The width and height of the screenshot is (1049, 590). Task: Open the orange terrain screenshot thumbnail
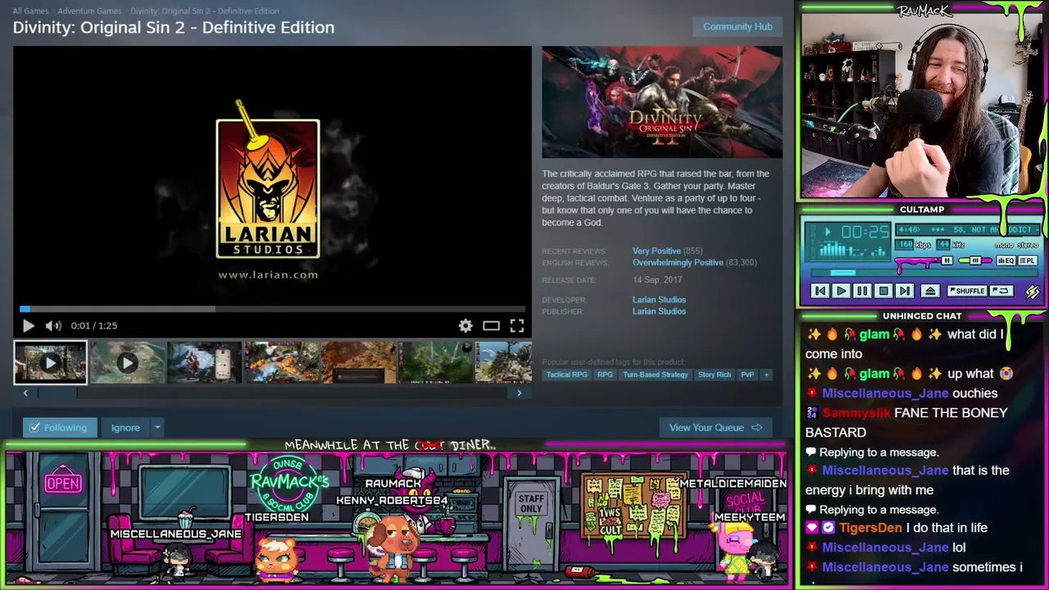pyautogui.click(x=358, y=362)
